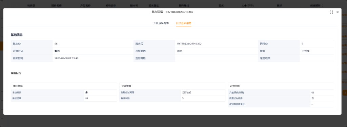
Task: Click the start time 2026-09-06 01:13:43
Action: coord(66,58)
